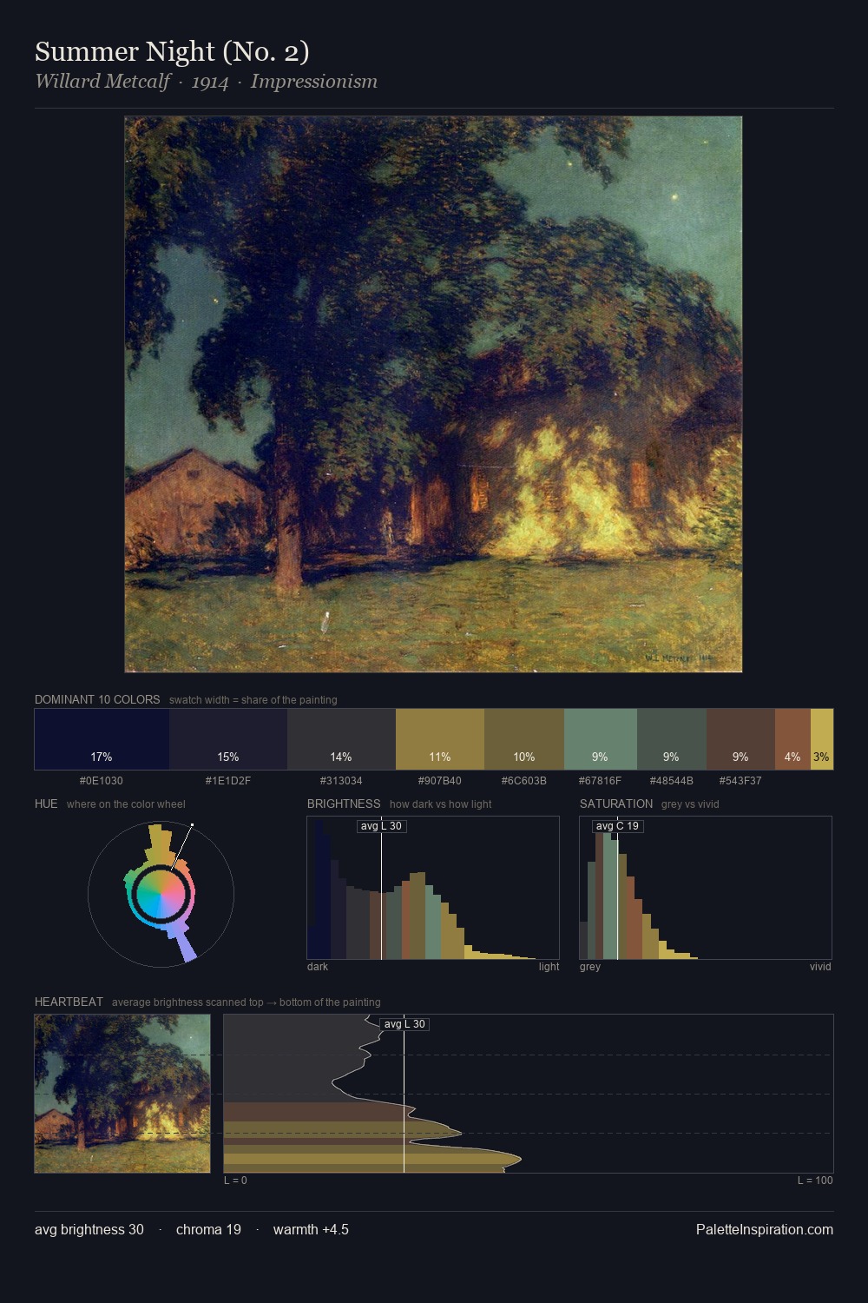Click hex code #67816F
Viewport: 868px width, 1303px height.
601,781
